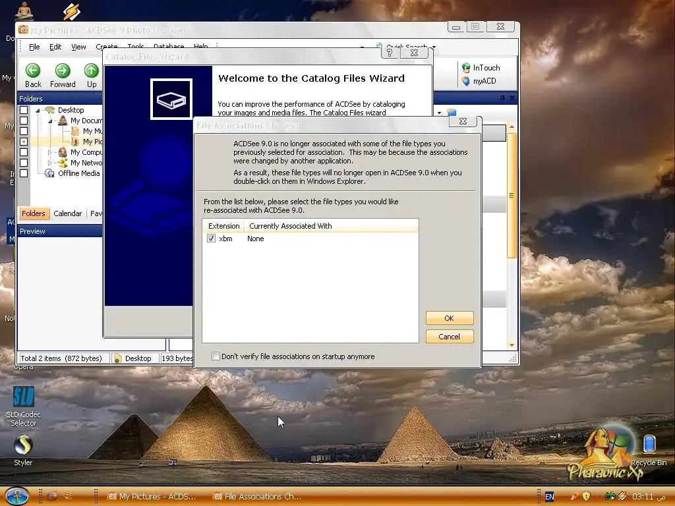Click the My Computer icon in Folders tree

point(63,152)
